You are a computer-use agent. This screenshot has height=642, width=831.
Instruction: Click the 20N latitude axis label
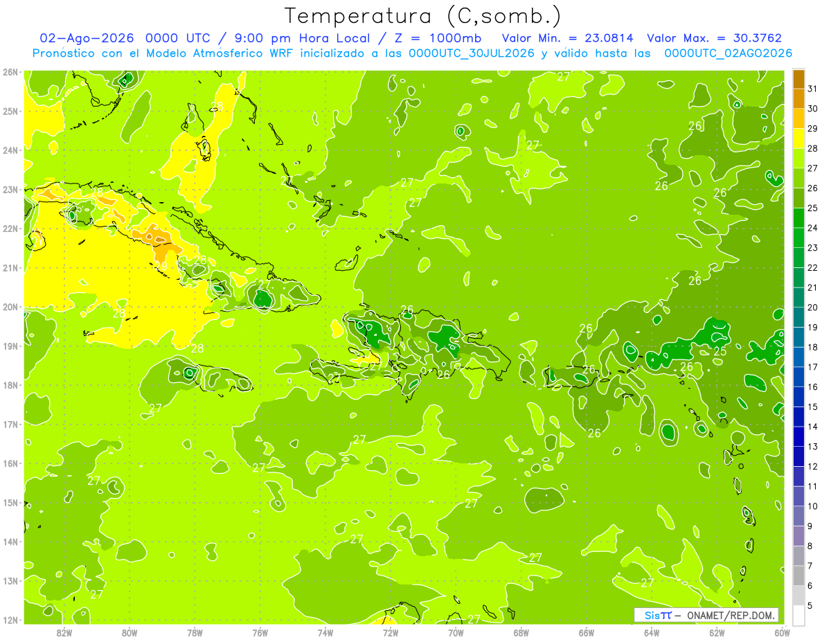point(10,307)
